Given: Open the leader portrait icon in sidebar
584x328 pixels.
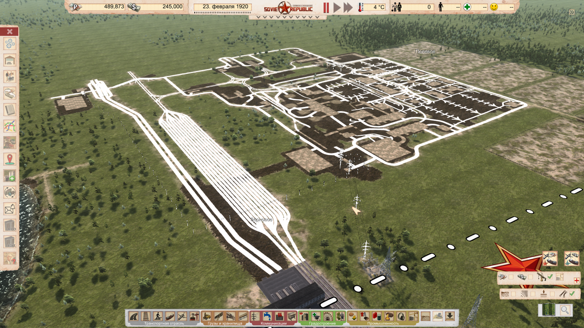Looking at the screenshot, I should (x=10, y=258).
